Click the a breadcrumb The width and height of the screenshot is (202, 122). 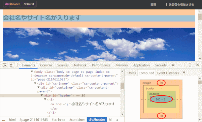[117, 120]
